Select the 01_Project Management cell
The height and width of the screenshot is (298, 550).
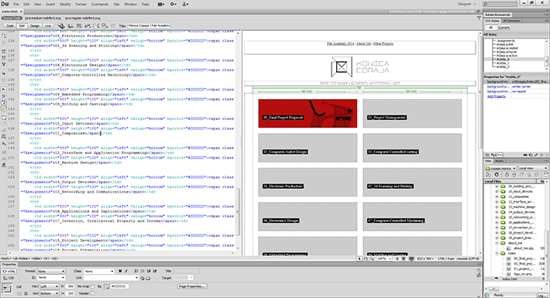412,113
